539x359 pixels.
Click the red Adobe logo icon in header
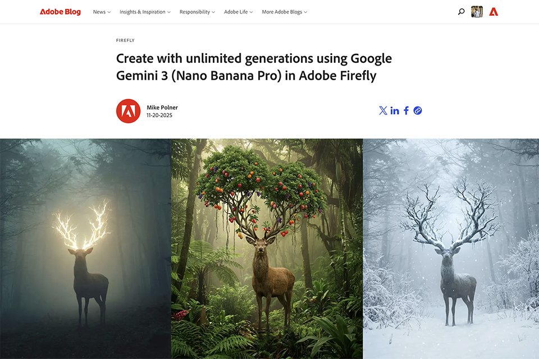point(494,12)
